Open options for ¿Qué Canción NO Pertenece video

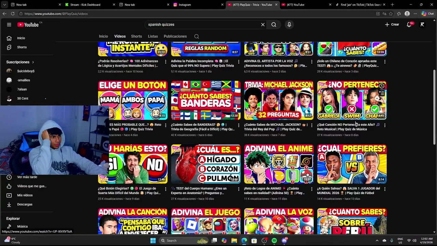[x=385, y=125]
